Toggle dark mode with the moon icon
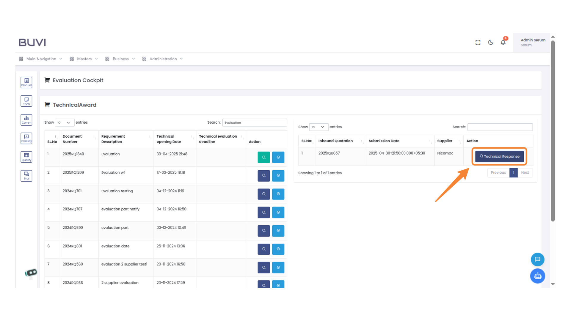The image size is (571, 321). 491,43
